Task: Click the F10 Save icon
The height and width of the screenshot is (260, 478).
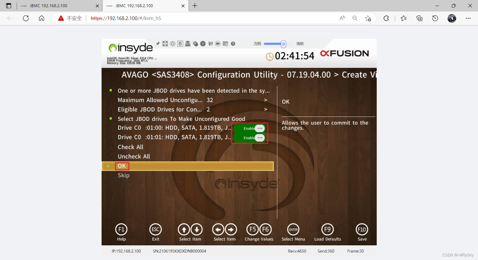Action: [362, 230]
